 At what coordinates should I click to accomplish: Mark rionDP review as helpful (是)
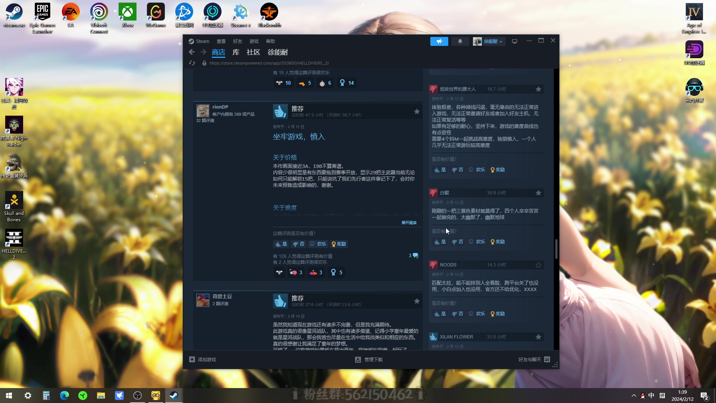tap(281, 244)
